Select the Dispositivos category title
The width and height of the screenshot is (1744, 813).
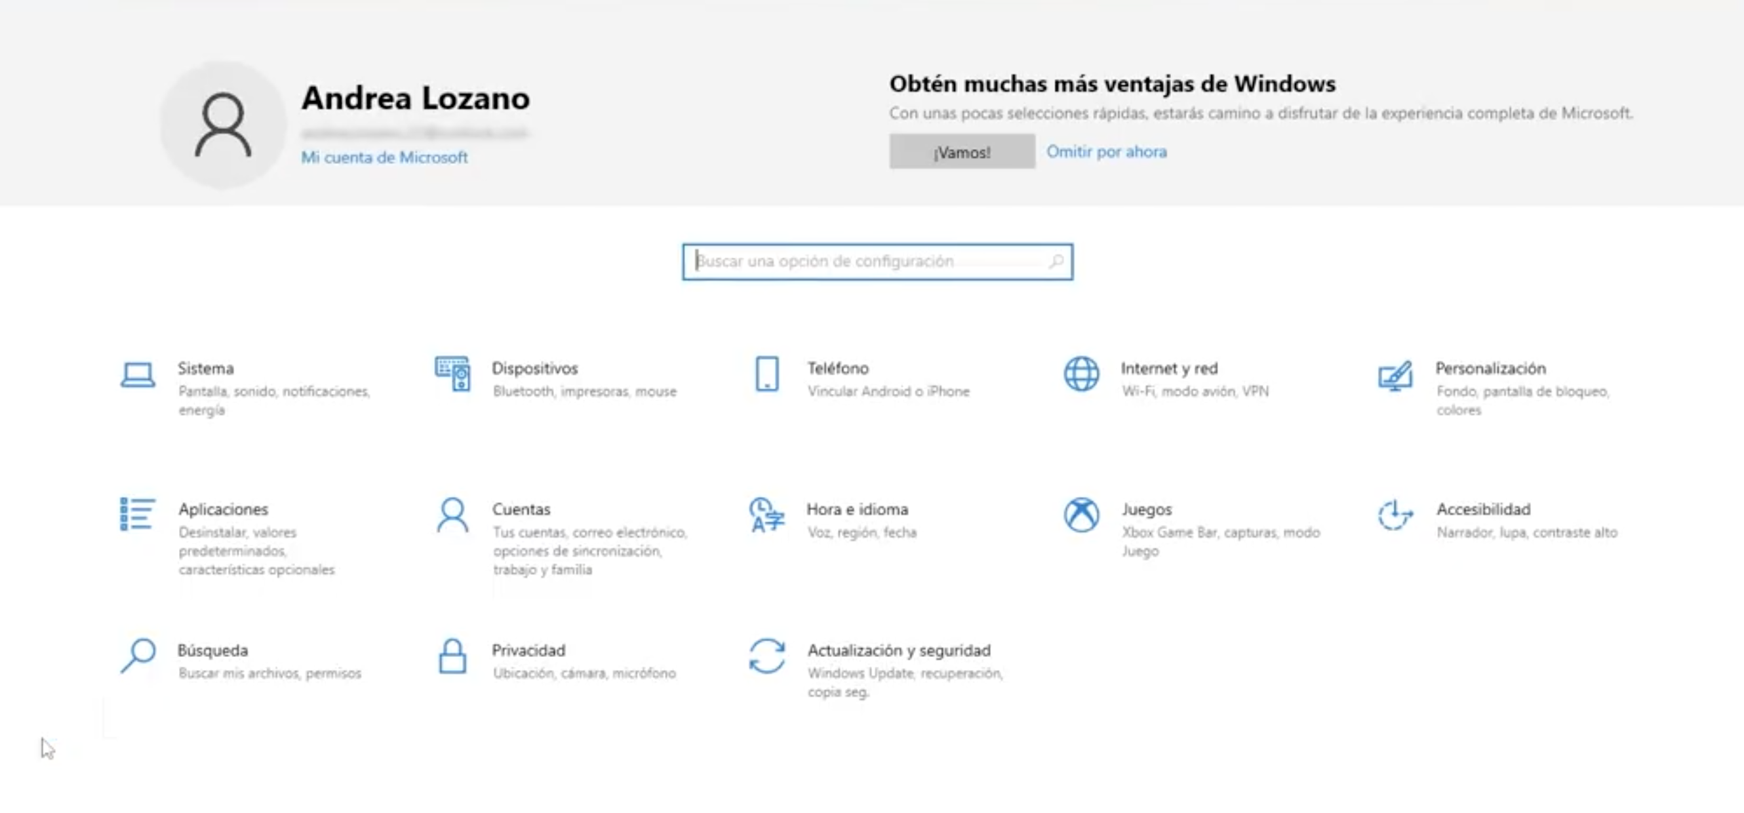coord(535,368)
